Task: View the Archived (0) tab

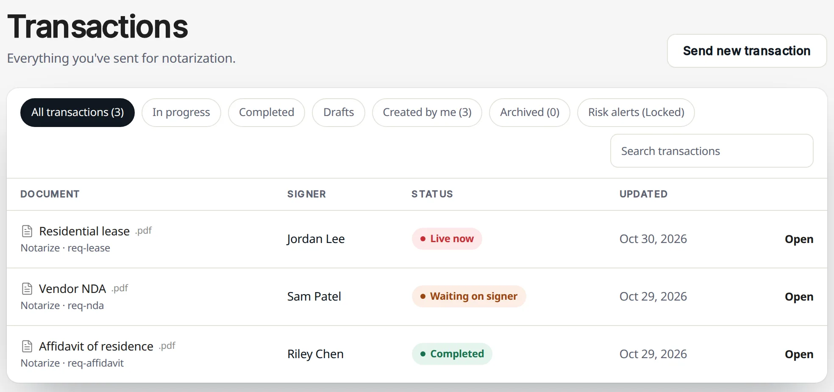Action: click(x=530, y=113)
